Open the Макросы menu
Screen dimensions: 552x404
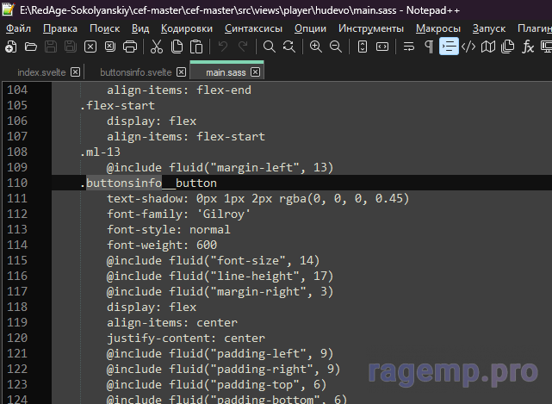437,28
